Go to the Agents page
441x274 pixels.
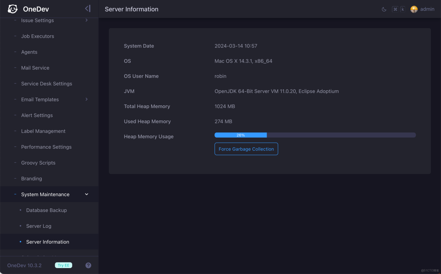(x=29, y=52)
